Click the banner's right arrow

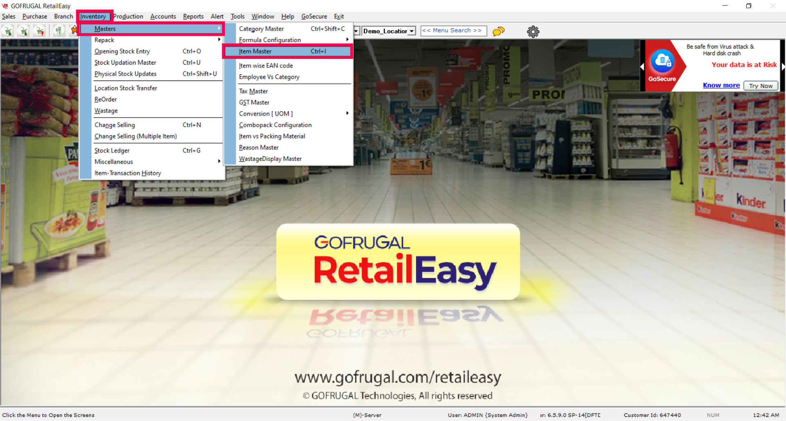coord(783,67)
